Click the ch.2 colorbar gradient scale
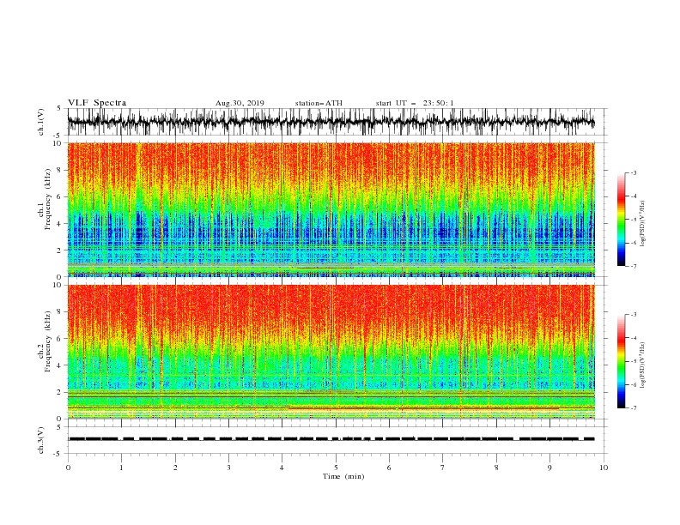The width and height of the screenshot is (680, 525). coord(621,361)
